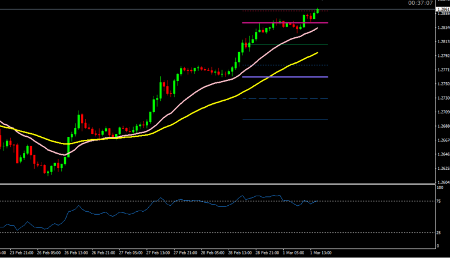
Task: Click the blue oscillator line in indicator panel
Action: coord(120,214)
